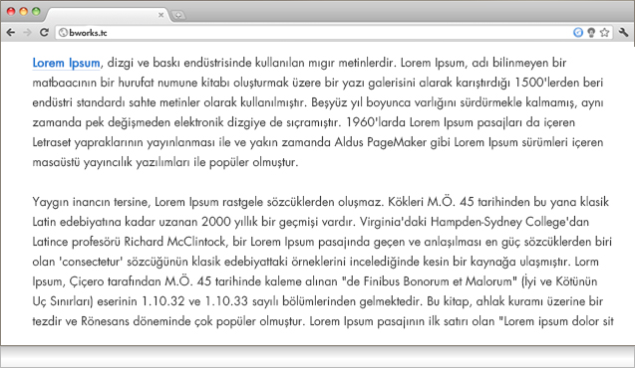Click the word 'Rönesans' in last line
635x368 pixels.
coord(106,321)
